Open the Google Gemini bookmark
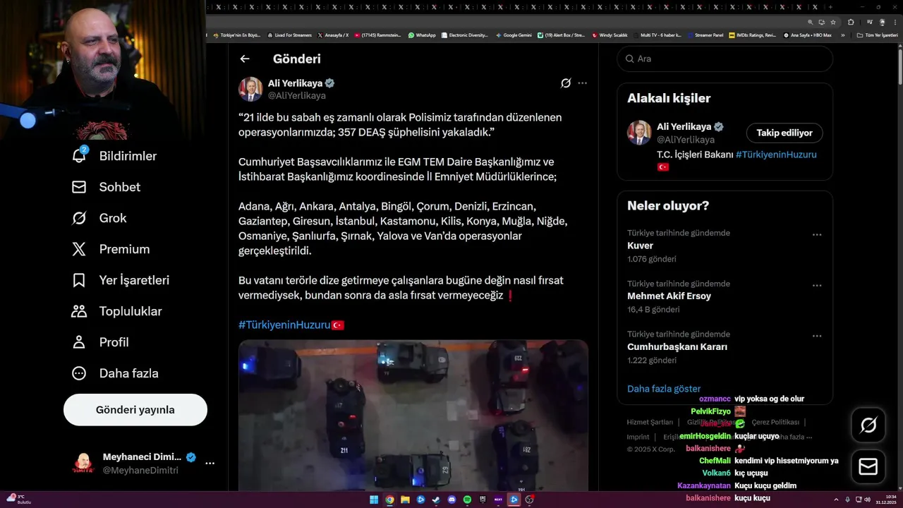This screenshot has height=508, width=903. (x=514, y=35)
